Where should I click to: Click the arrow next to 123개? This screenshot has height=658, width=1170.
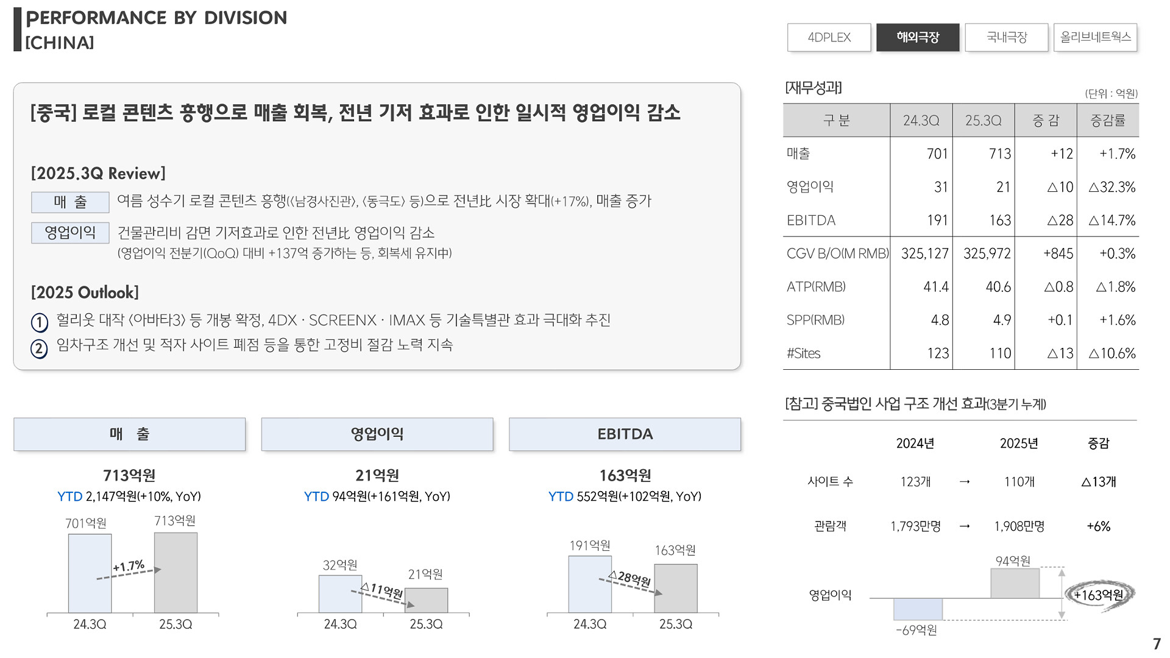[x=965, y=482]
